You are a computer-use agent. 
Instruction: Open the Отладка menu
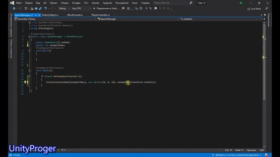click(x=76, y=3)
